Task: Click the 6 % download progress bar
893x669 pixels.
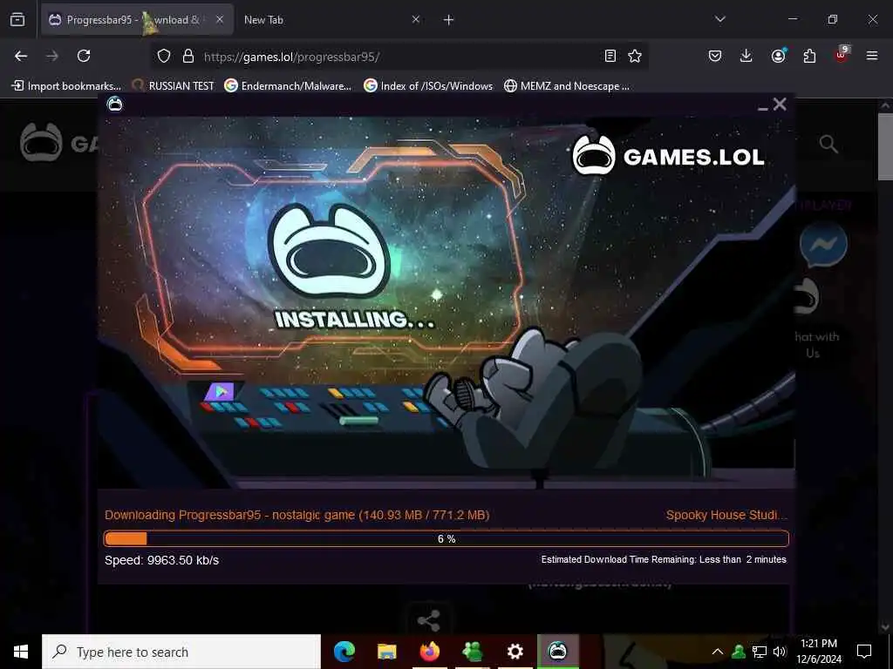Action: click(446, 538)
